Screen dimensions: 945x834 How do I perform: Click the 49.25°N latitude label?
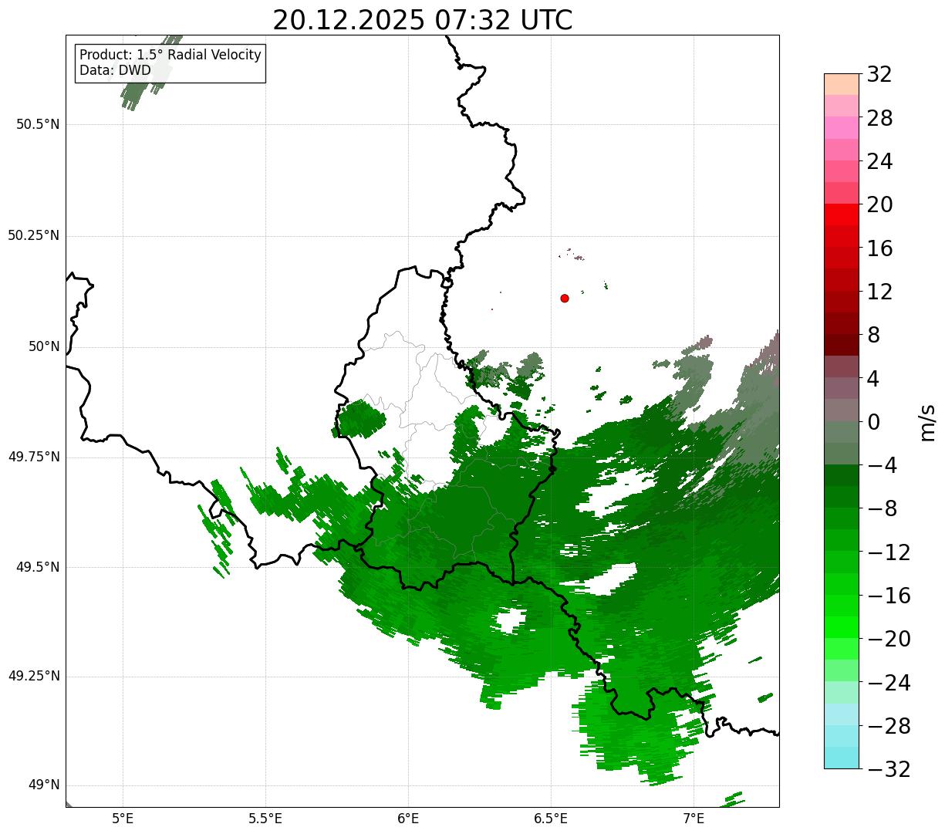33,676
